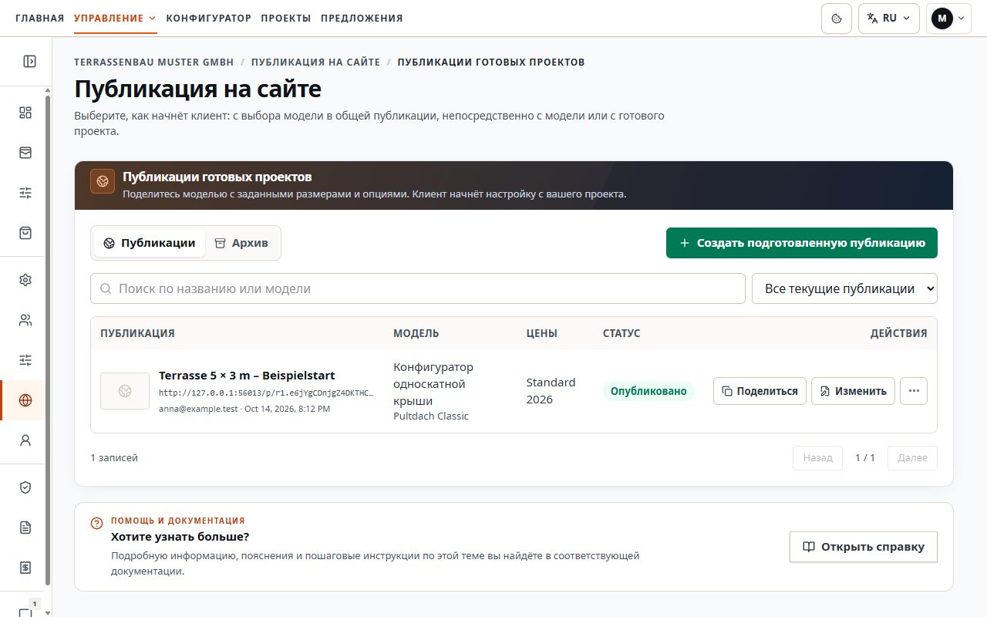Open the RU language dropdown

pos(889,19)
